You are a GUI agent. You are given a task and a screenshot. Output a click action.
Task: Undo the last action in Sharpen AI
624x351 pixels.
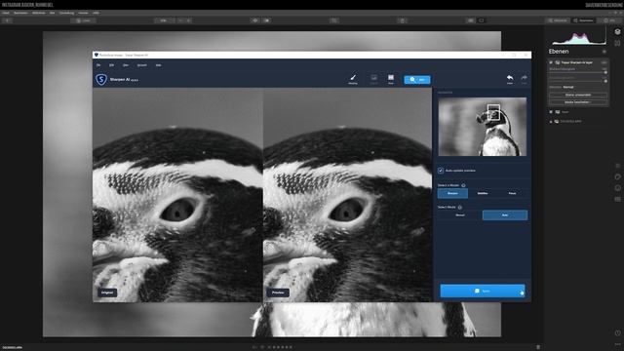point(510,79)
